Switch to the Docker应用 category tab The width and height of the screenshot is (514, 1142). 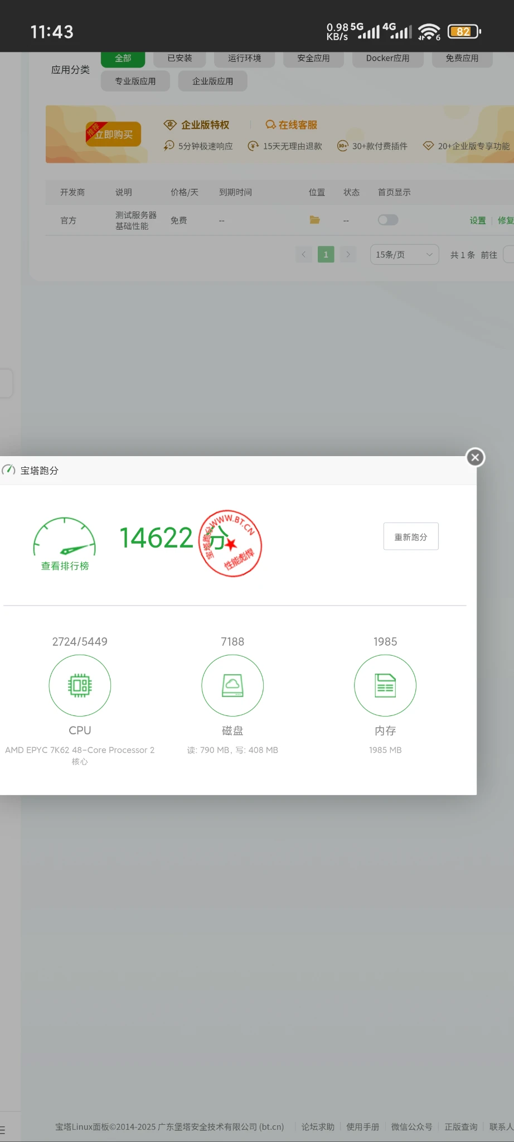click(387, 59)
